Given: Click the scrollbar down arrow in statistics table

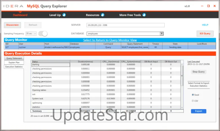Looking at the screenshot, I should pos(182,107).
